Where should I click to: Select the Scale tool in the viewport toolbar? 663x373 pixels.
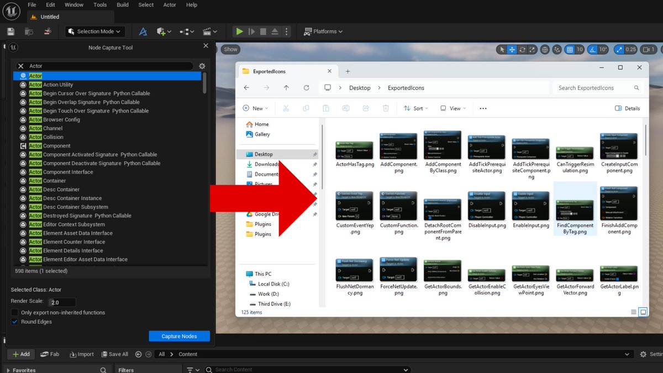[x=531, y=49]
